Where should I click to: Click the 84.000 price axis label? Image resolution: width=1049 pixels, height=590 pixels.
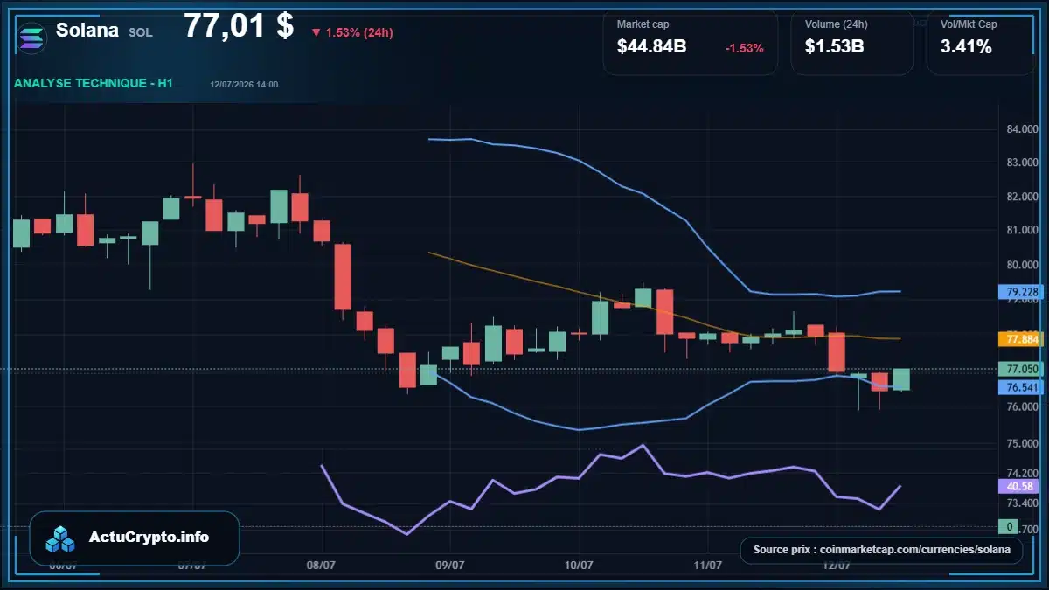coord(1022,129)
